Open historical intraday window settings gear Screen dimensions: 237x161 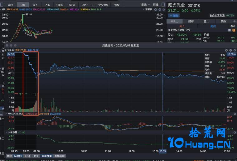point(235,50)
